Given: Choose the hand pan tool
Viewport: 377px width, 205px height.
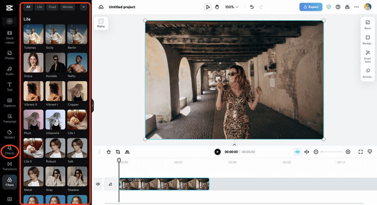Looking at the screenshot, I should [217, 7].
